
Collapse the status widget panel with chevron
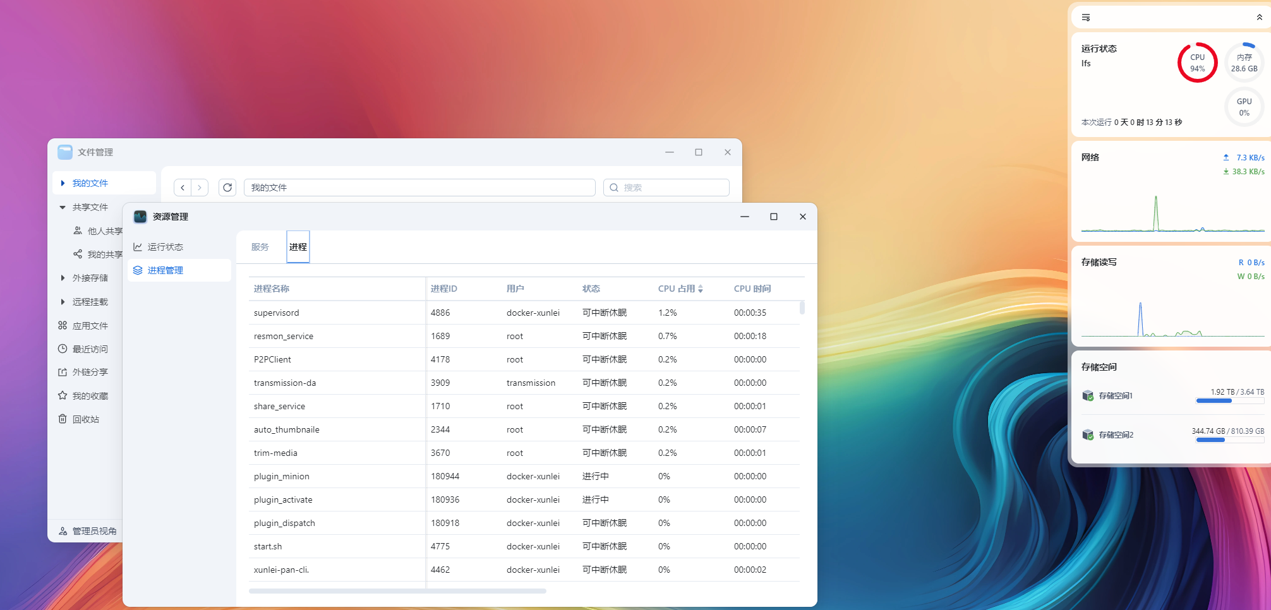tap(1259, 18)
